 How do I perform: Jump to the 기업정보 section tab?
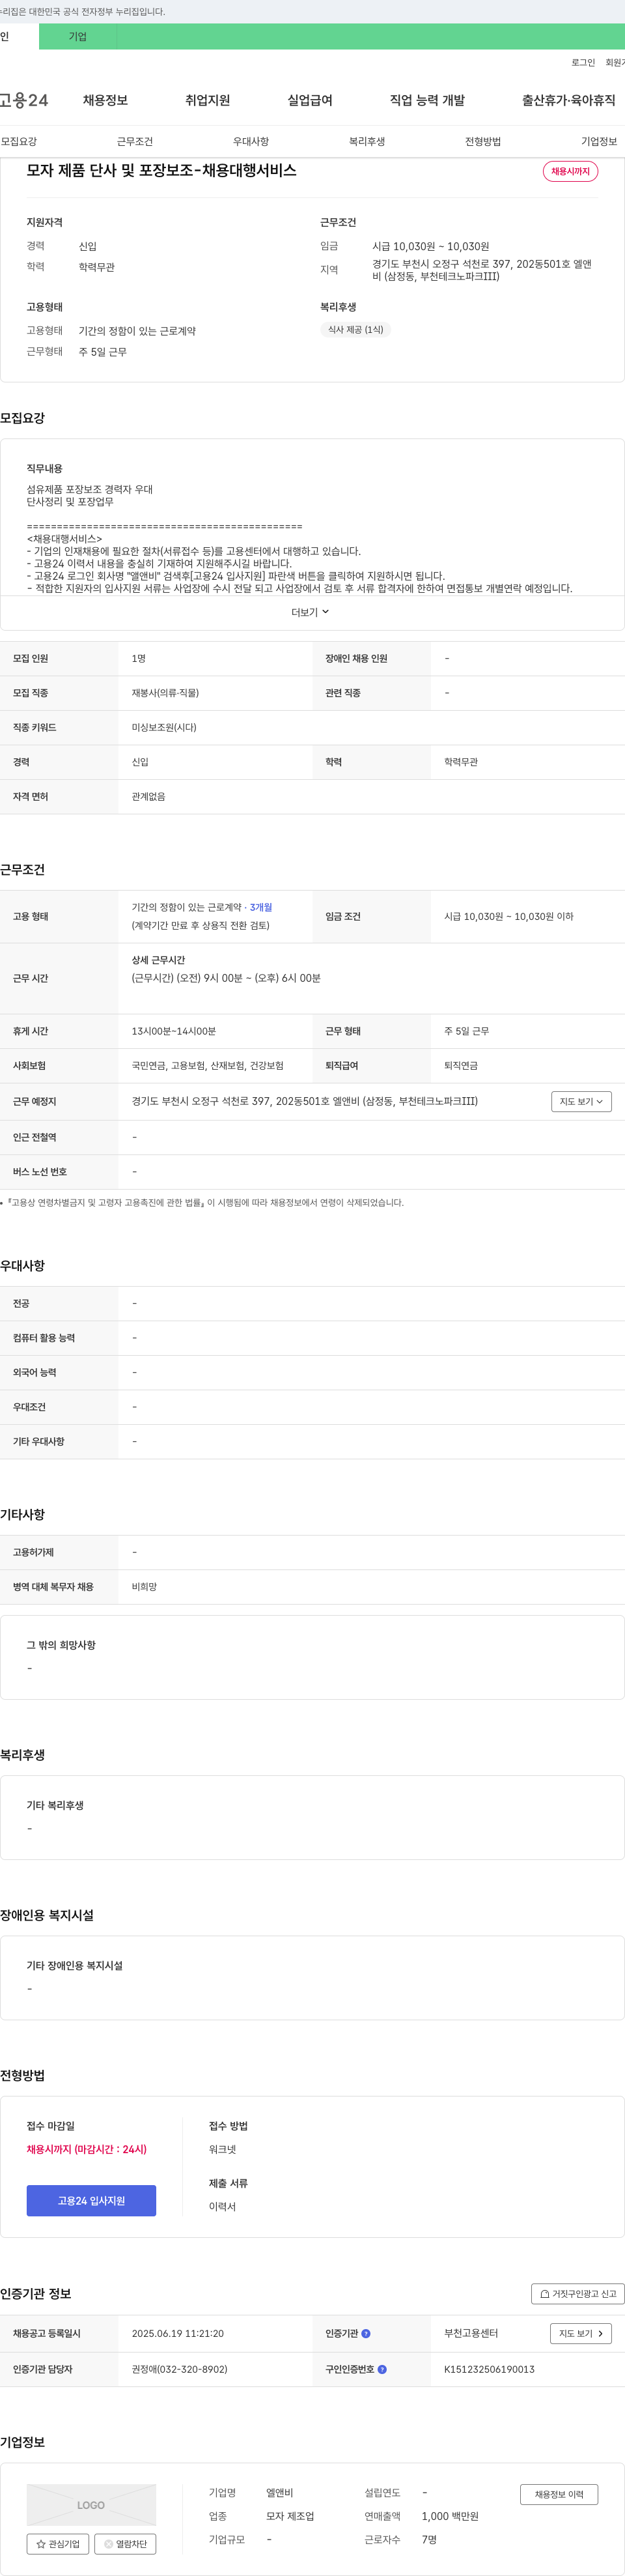tap(599, 141)
